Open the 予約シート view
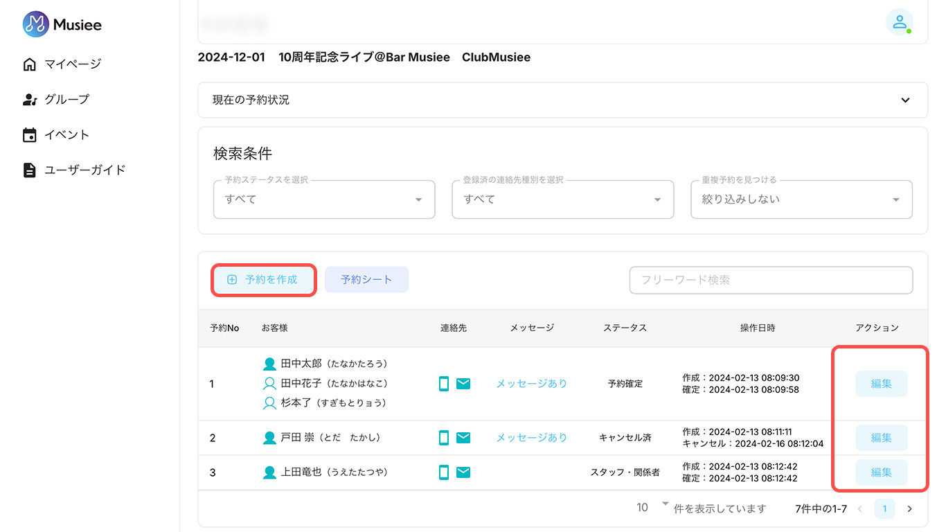The image size is (946, 532). 366,279
